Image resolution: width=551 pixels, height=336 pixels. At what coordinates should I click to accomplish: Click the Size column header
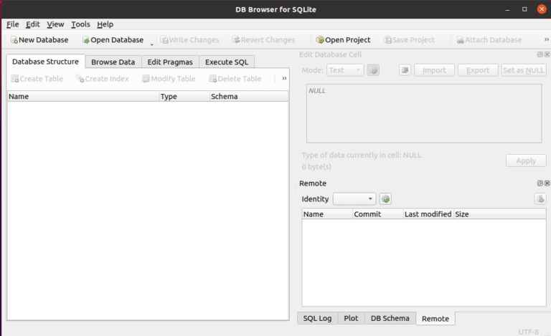[x=499, y=214]
